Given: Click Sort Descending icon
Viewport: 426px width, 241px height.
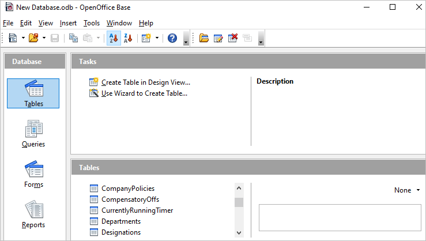Looking at the screenshot, I should click(x=128, y=38).
